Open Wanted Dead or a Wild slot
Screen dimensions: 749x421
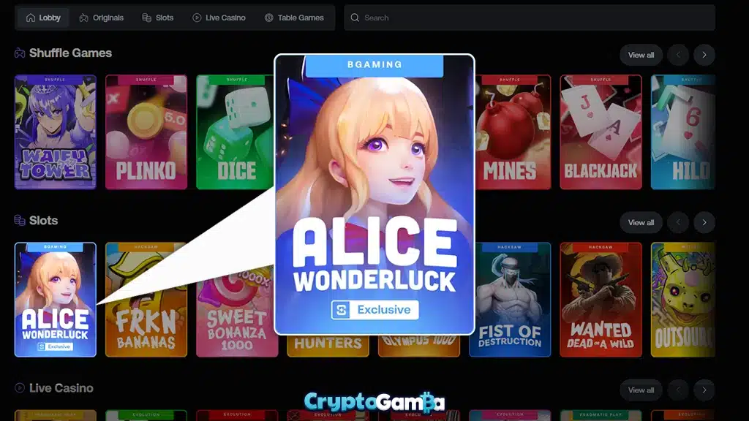click(601, 300)
